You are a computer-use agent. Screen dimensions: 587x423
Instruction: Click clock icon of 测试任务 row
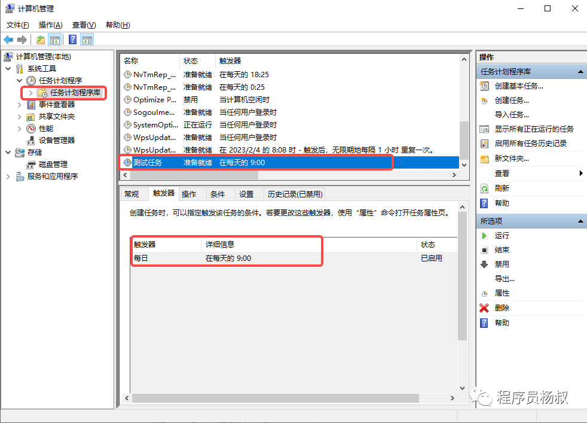pyautogui.click(x=128, y=162)
